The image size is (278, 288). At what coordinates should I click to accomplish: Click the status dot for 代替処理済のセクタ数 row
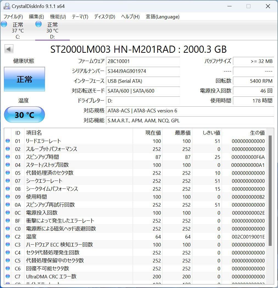(x=8, y=173)
